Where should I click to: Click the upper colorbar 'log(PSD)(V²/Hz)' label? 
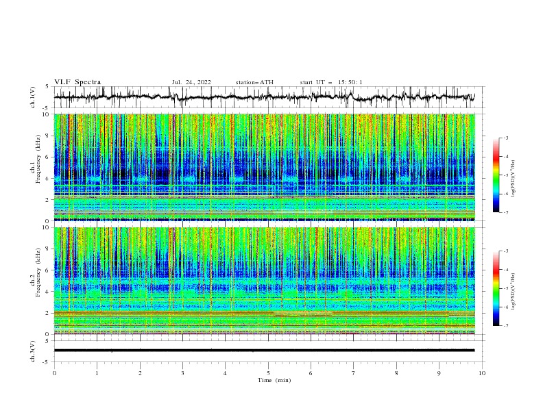514,179
